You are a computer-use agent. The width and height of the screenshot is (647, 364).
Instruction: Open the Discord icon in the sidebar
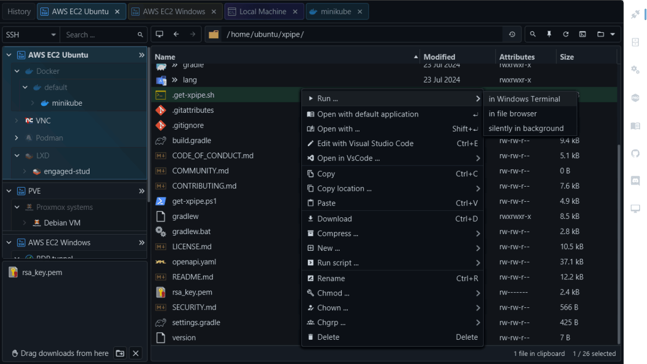pos(635,181)
